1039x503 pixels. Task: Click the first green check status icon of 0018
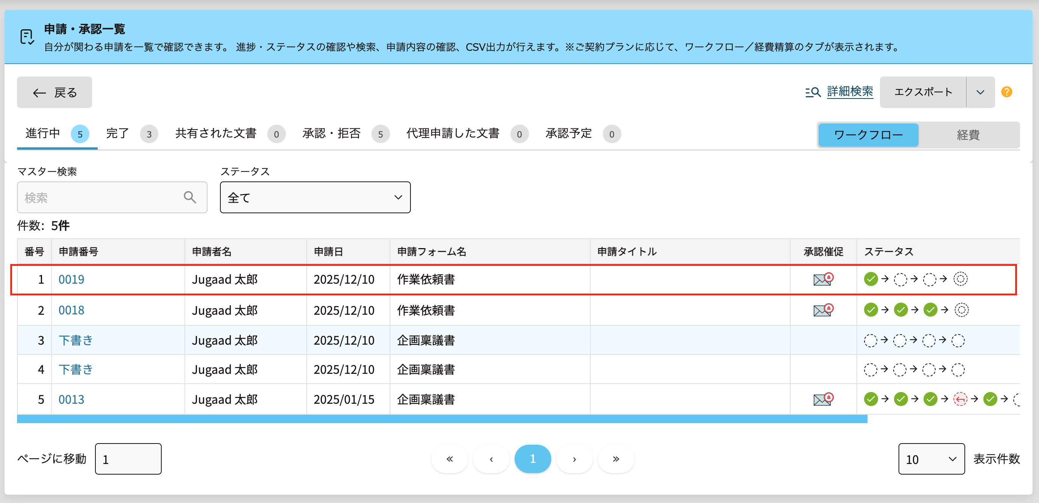coord(871,310)
